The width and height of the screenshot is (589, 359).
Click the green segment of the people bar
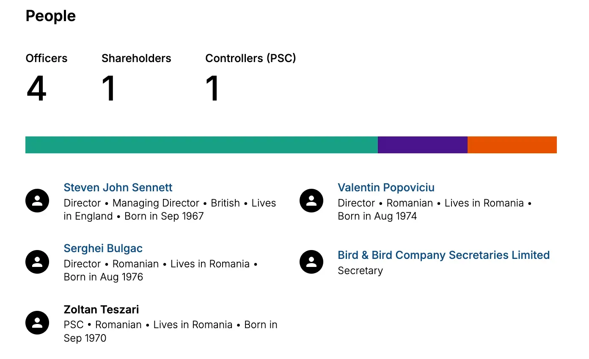[201, 145]
